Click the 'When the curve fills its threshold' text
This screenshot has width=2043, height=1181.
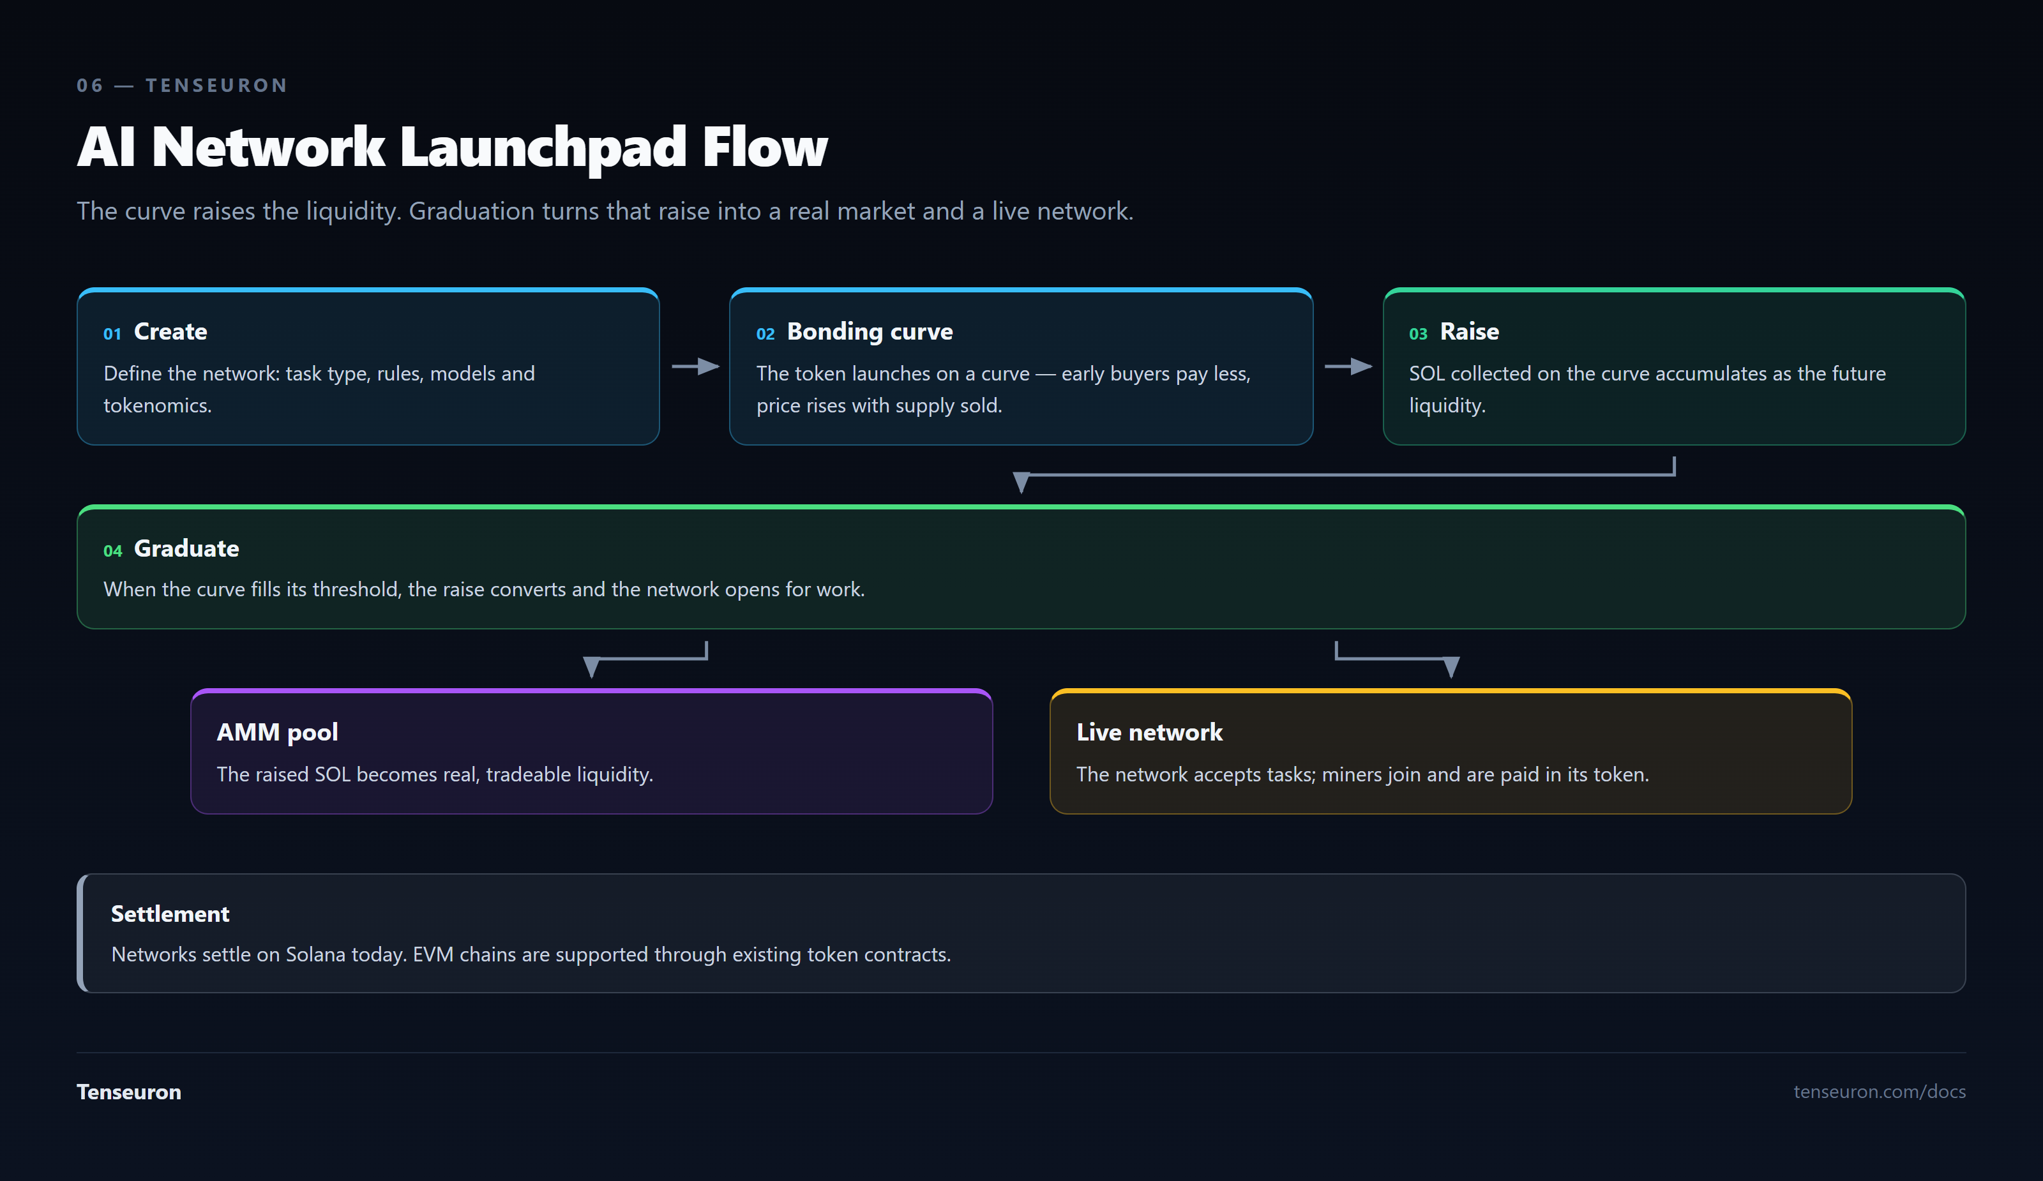tap(484, 589)
